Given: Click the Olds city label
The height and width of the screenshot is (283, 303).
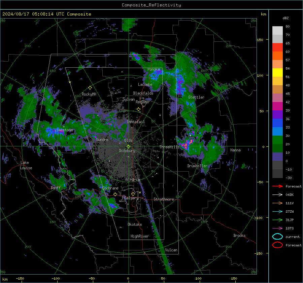Looking at the screenshot, I should click(x=128, y=140).
